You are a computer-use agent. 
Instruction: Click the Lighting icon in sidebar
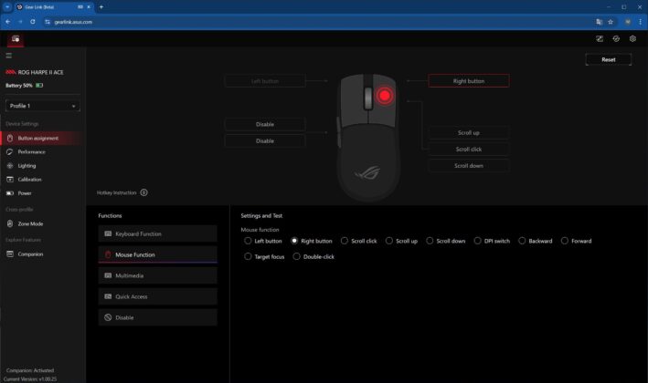pyautogui.click(x=10, y=166)
